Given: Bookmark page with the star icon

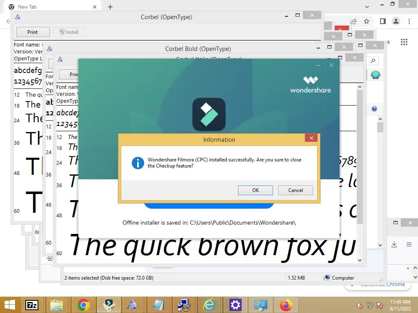Looking at the screenshot, I should pyautogui.click(x=367, y=21).
